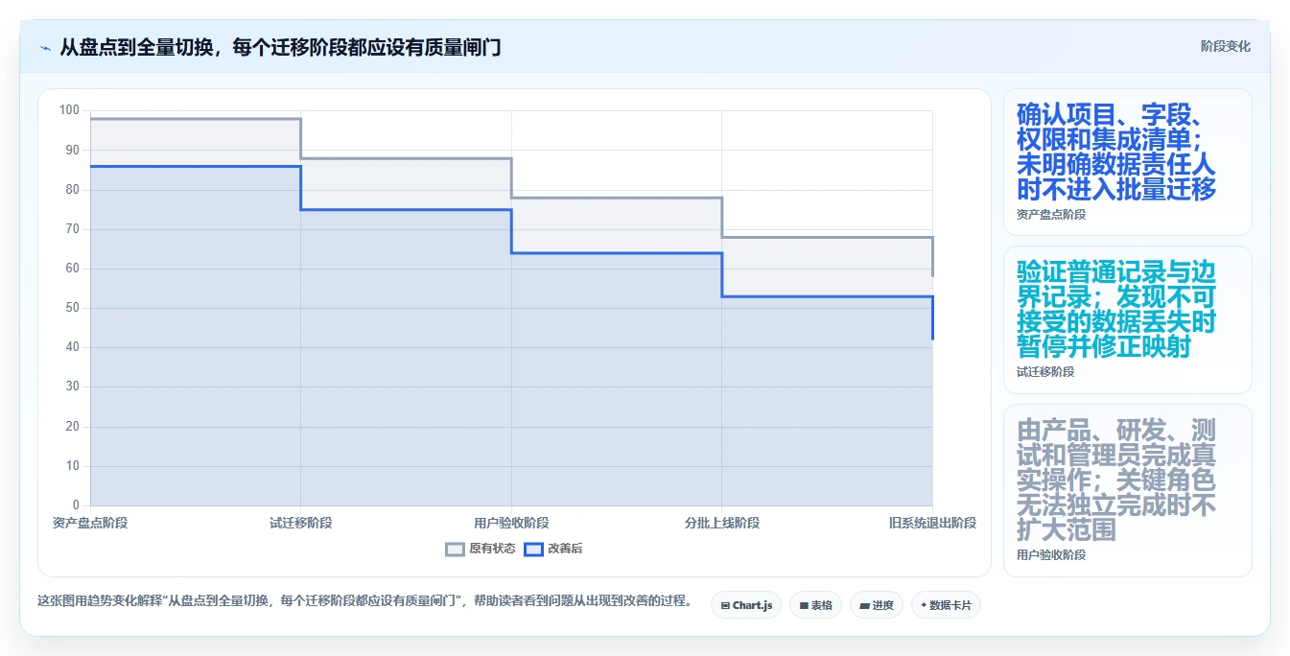Image resolution: width=1290 pixels, height=656 pixels.
Task: Click the gray 原有状态 legend color box
Action: point(455,549)
